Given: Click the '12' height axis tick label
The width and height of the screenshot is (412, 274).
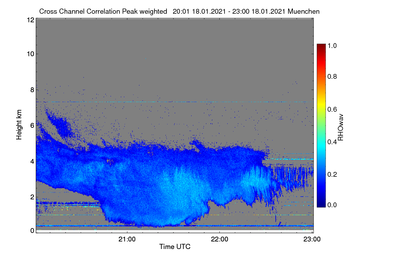Looking at the screenshot, I should [x=30, y=20].
